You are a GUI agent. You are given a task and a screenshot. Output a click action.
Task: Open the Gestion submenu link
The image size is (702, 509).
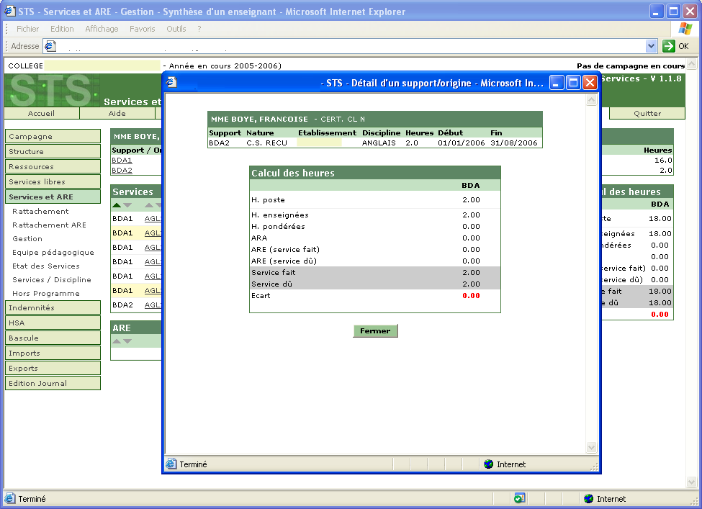tap(27, 238)
